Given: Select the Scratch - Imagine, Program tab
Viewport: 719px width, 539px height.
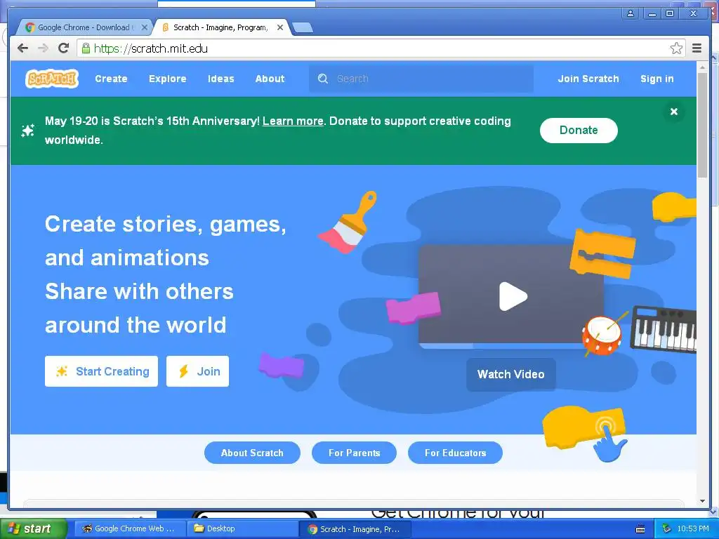Looking at the screenshot, I should [221, 27].
